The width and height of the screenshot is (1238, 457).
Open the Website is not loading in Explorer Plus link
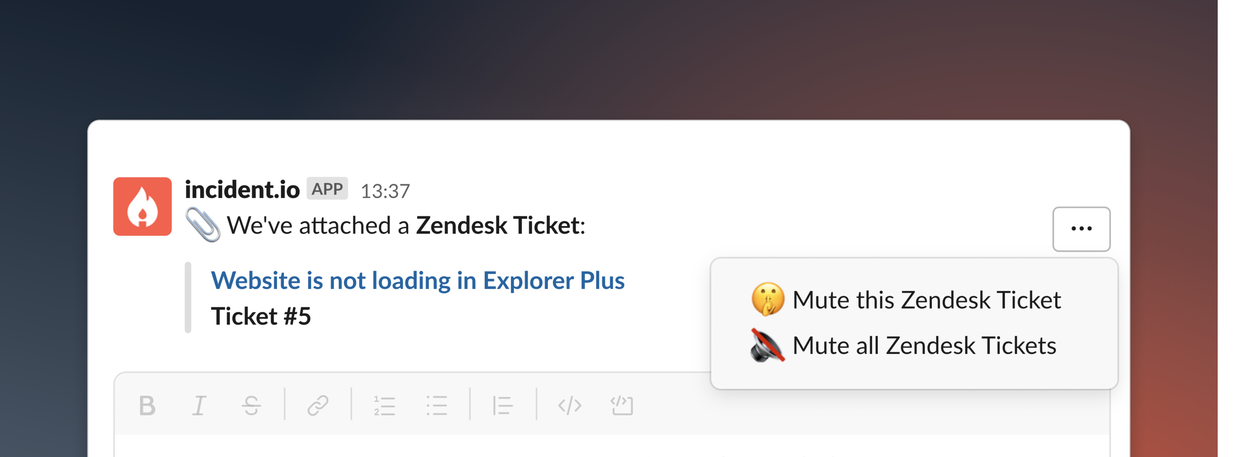pos(418,280)
